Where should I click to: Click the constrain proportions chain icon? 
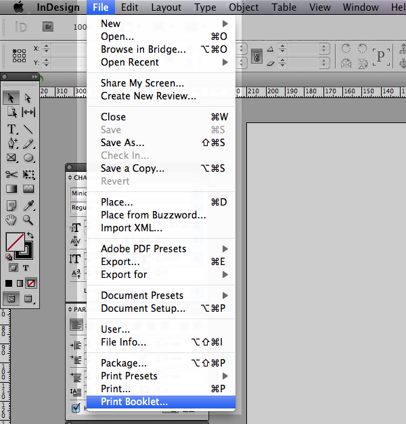click(x=256, y=56)
